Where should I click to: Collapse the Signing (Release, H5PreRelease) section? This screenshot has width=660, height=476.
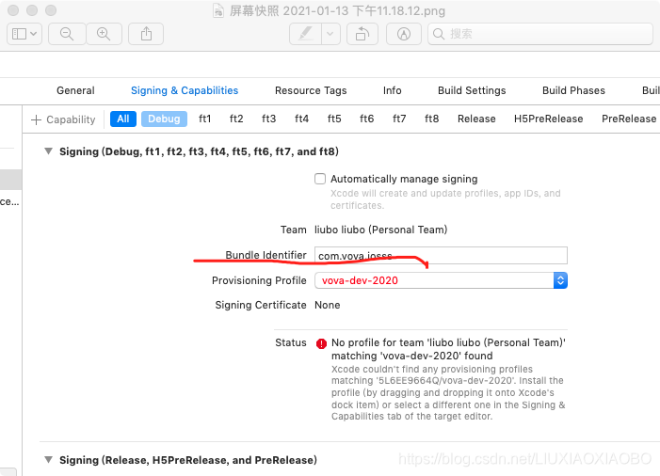pyautogui.click(x=48, y=460)
